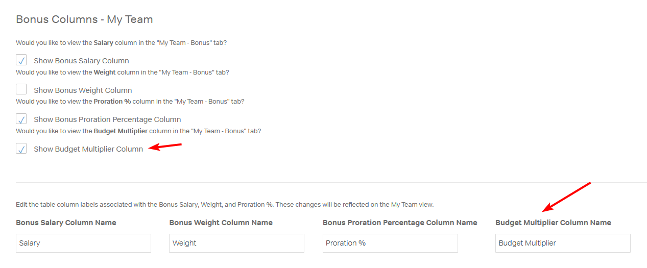Click the 'Show Budget Multiplier Column' label text
Viewport: 647px width, 268px height.
click(x=88, y=149)
